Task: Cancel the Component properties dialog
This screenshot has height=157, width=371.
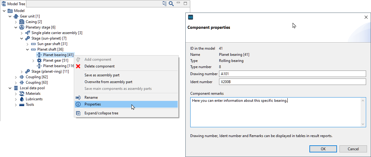Action: click(353, 149)
